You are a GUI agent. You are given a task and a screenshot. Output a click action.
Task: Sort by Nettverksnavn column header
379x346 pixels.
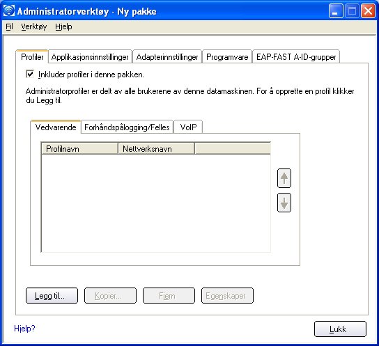coord(156,148)
